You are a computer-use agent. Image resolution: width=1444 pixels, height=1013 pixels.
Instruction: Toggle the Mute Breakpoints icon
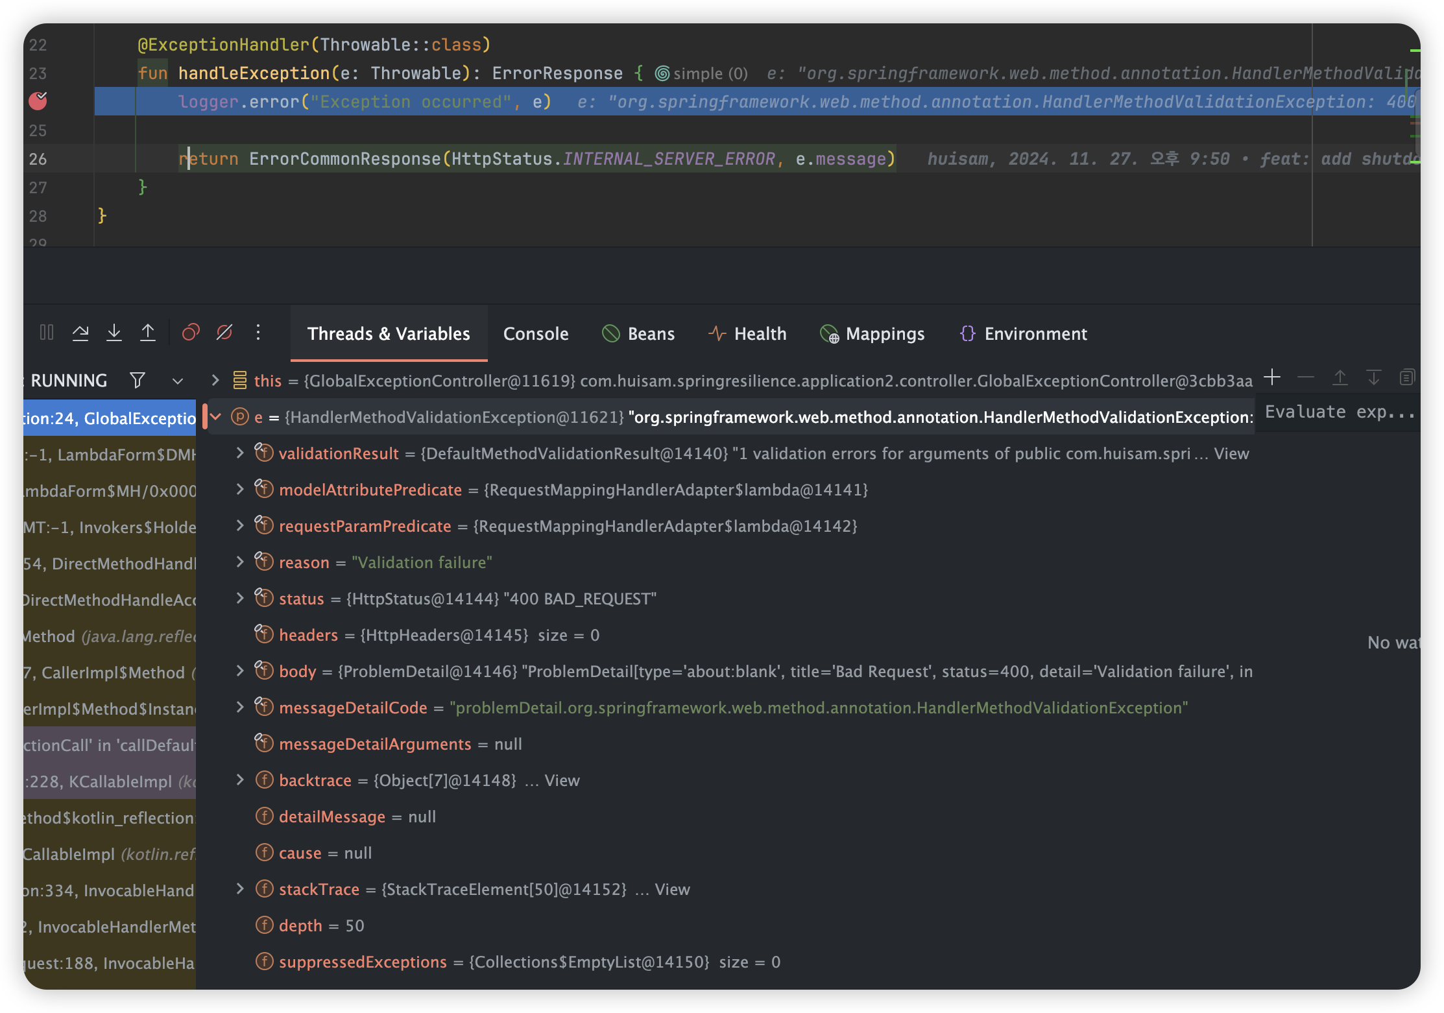[x=224, y=333]
